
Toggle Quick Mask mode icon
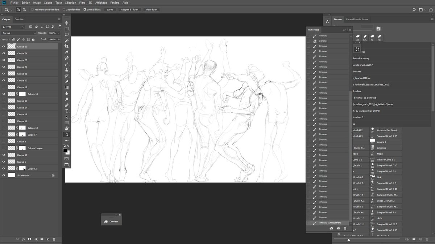[67, 159]
